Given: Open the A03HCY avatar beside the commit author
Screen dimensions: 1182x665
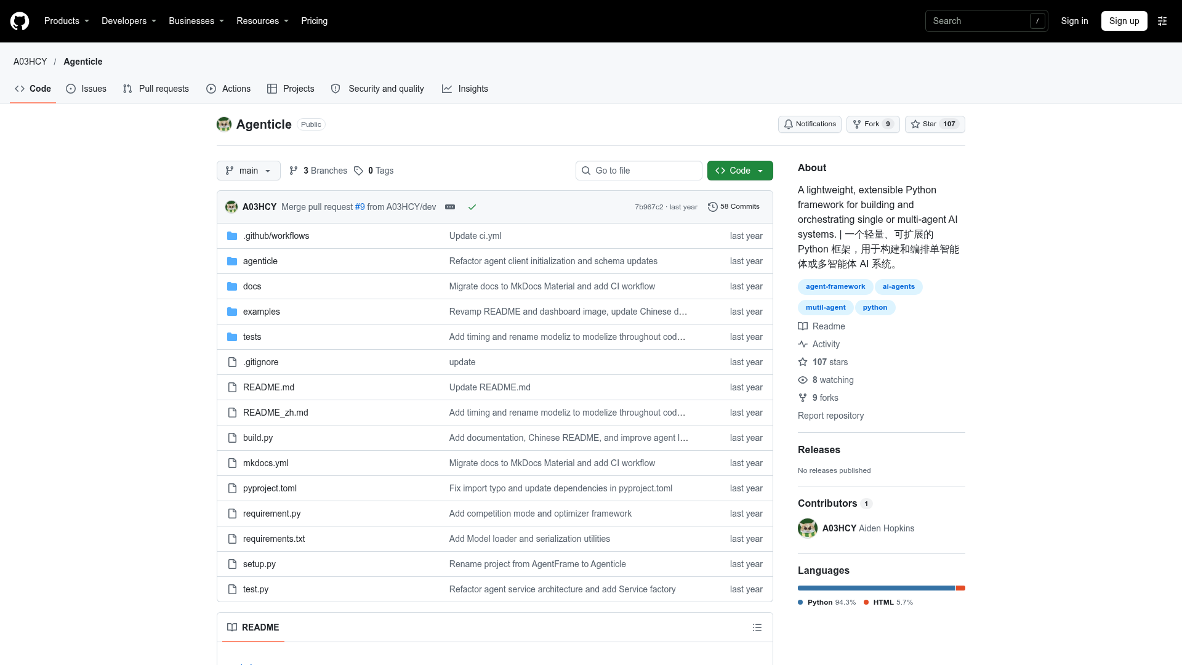Looking at the screenshot, I should tap(231, 207).
